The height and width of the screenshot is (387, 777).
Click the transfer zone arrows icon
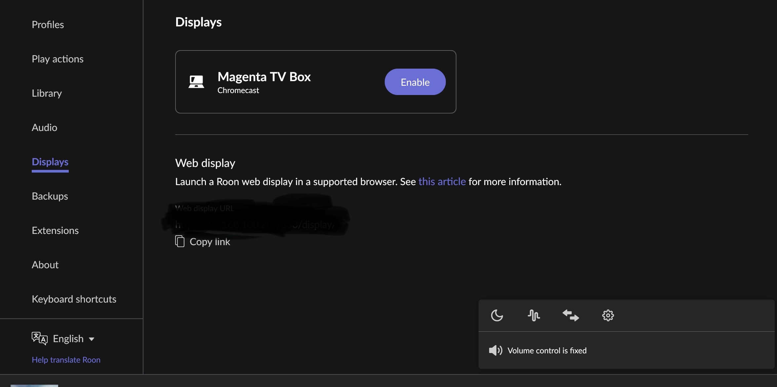(571, 315)
